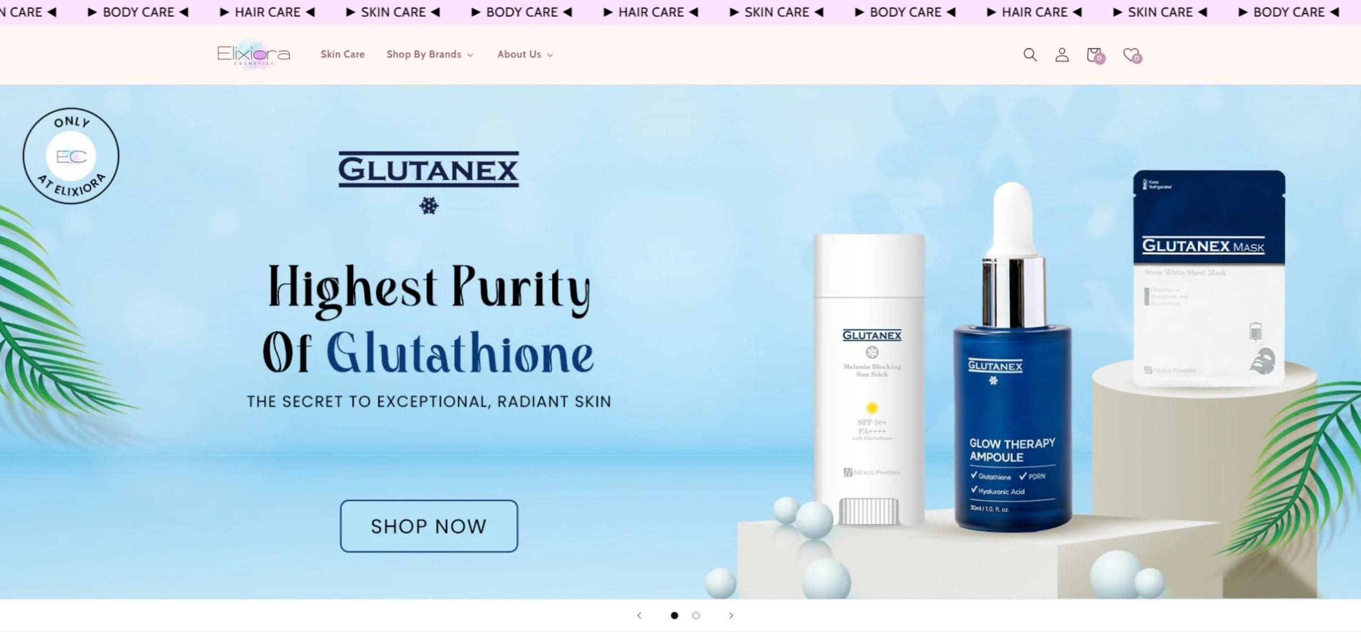Screen dimensions: 1361x642
Task: Go to previous slide arrow
Action: pyautogui.click(x=639, y=615)
